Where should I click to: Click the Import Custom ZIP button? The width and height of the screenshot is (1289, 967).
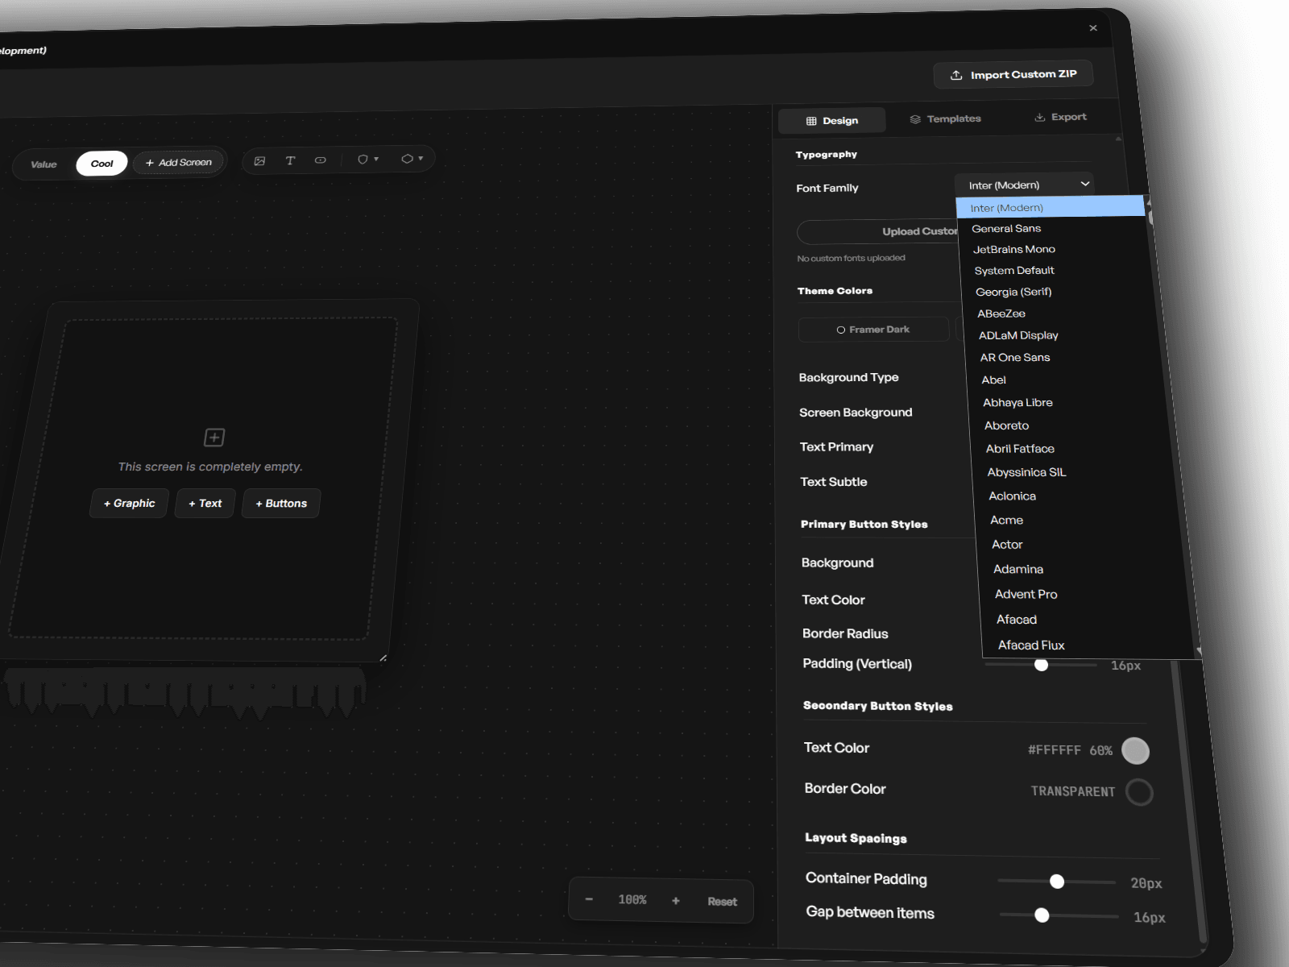click(1013, 74)
